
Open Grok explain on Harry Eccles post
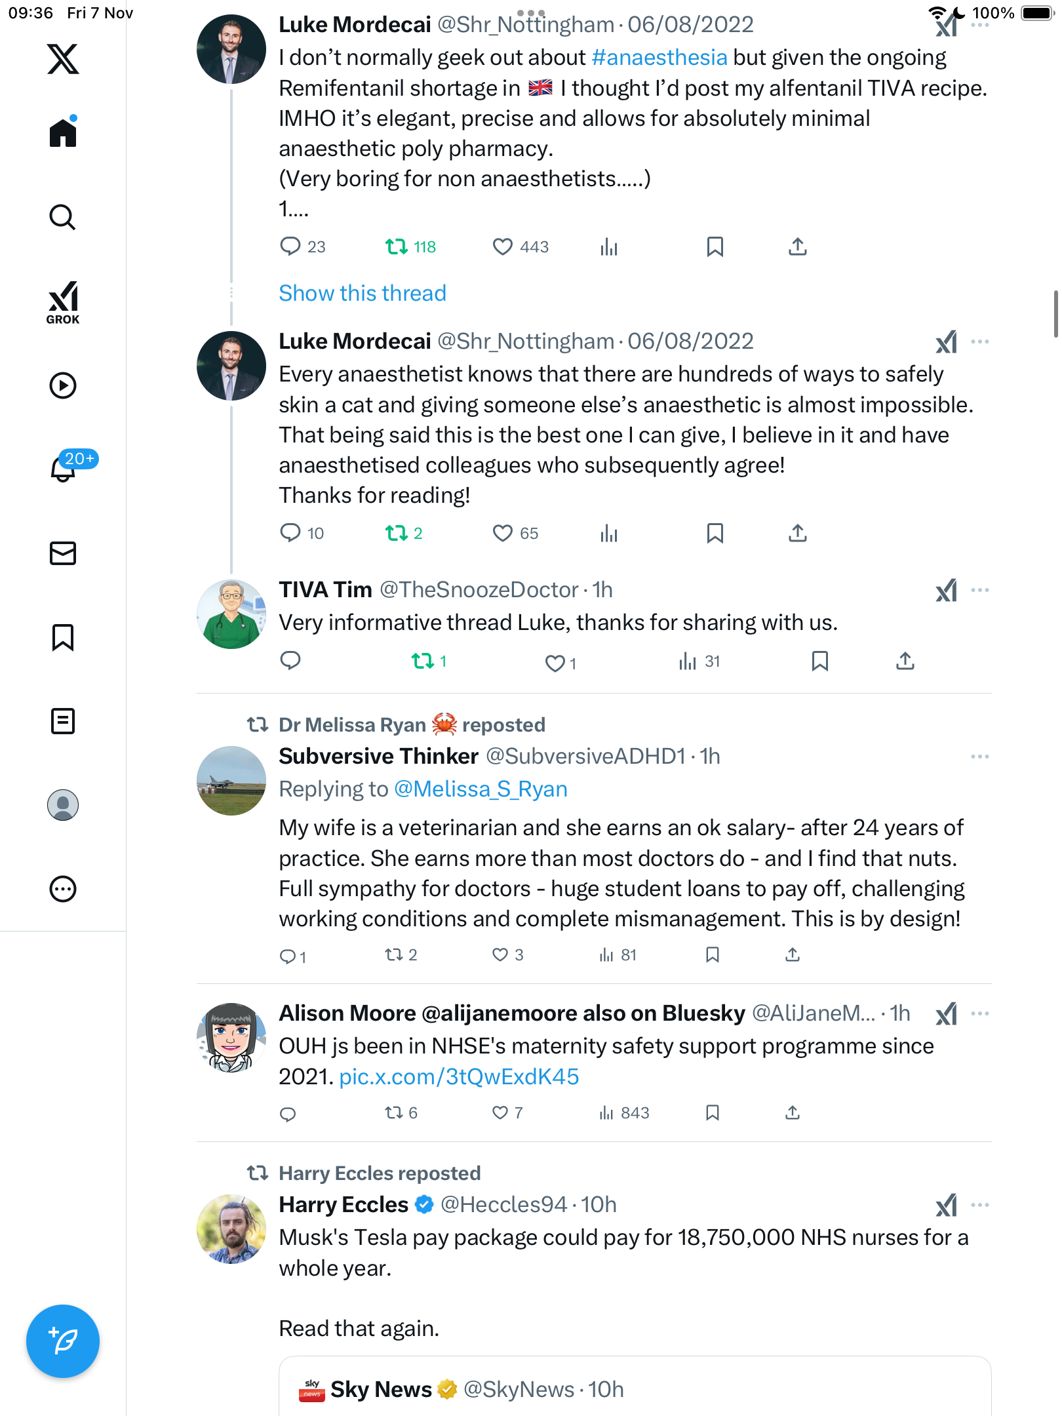946,1205
